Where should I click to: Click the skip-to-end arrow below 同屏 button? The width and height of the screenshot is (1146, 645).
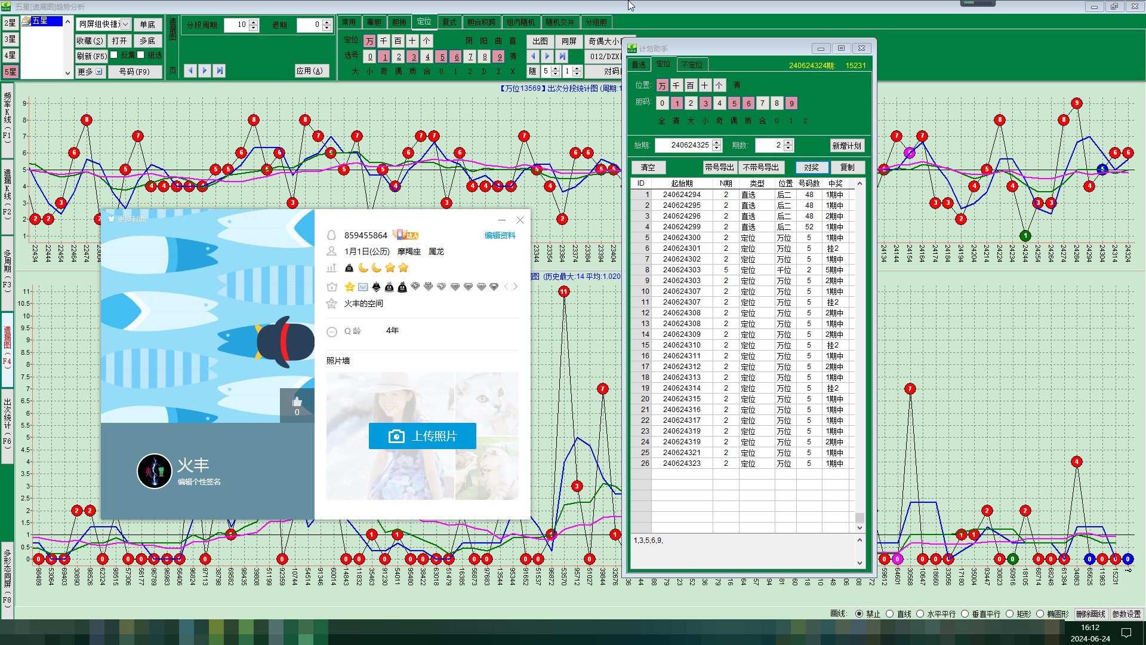point(562,56)
